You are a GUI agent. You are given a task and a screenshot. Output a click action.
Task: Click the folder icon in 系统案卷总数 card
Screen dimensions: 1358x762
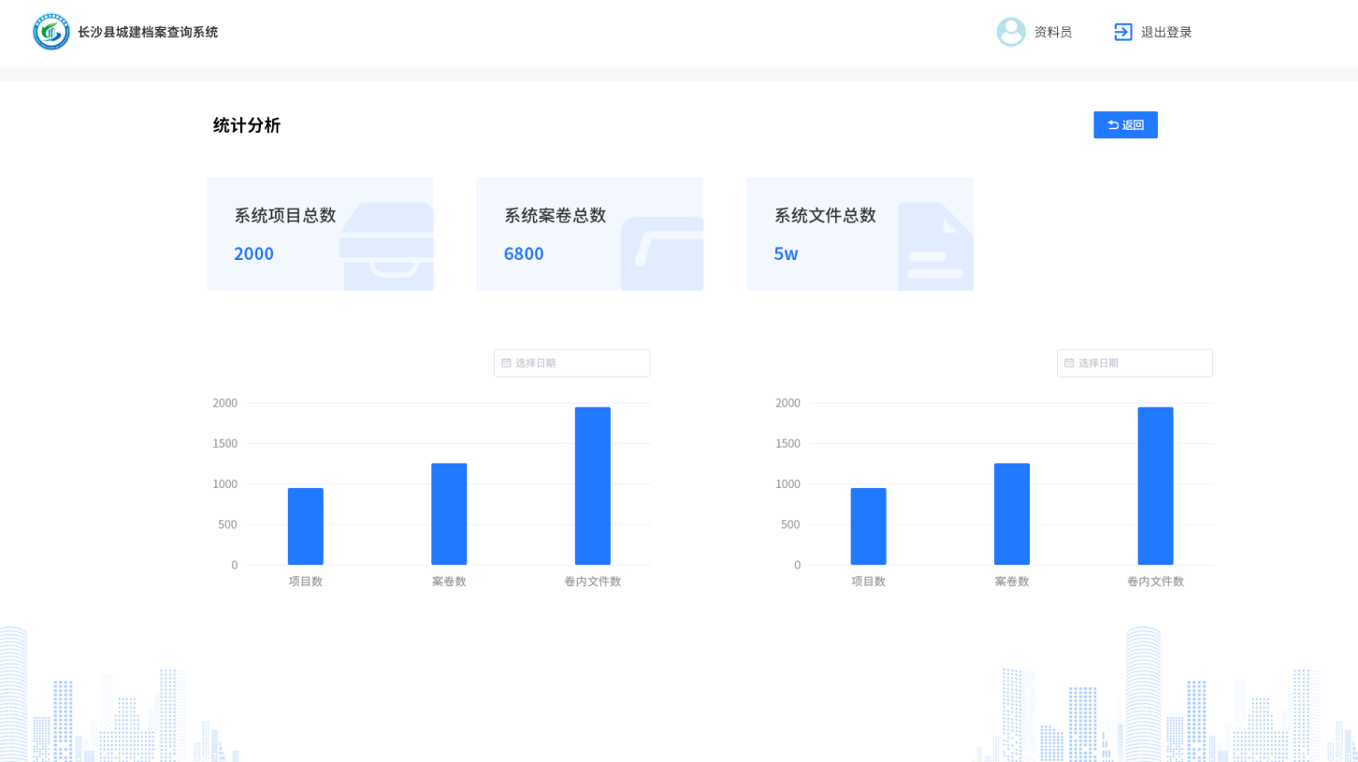pyautogui.click(x=662, y=252)
